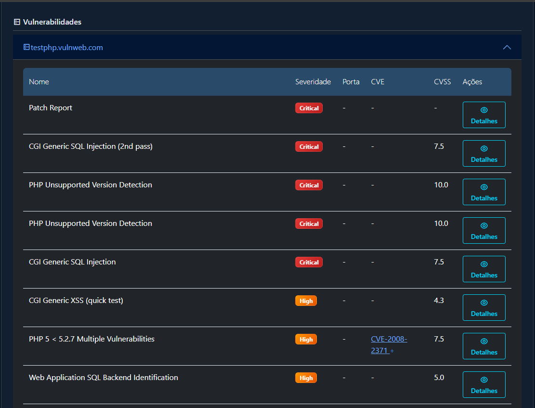535x408 pixels.
Task: Click Severidade column header
Action: tap(313, 81)
